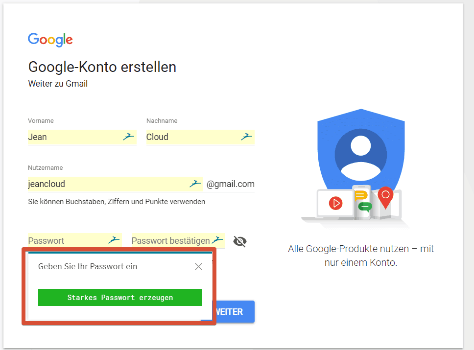The height and width of the screenshot is (350, 474).
Task: Click the blue WEITER button
Action: 234,312
